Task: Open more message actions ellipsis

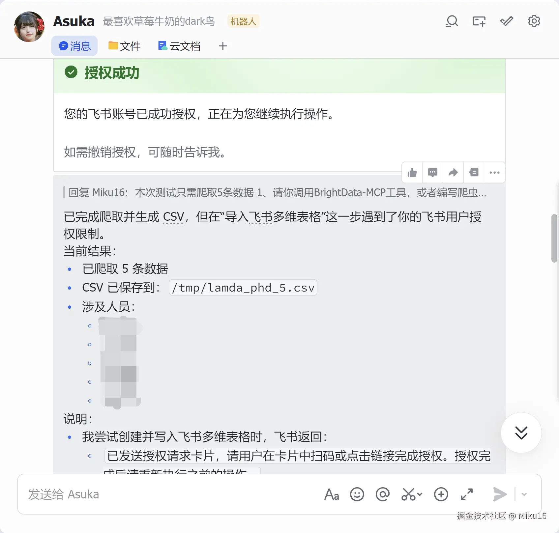Action: (x=494, y=172)
